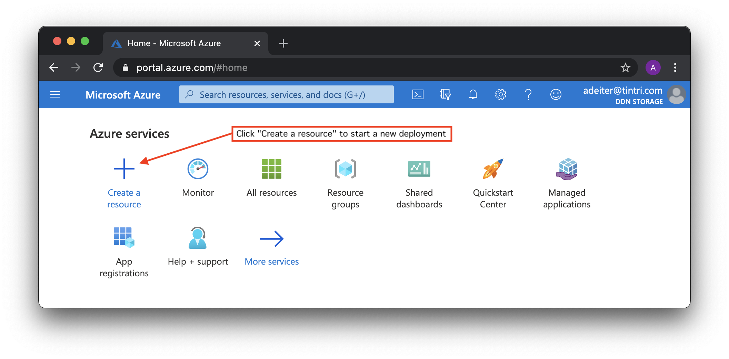Expand the portal hamburger menu

(55, 94)
